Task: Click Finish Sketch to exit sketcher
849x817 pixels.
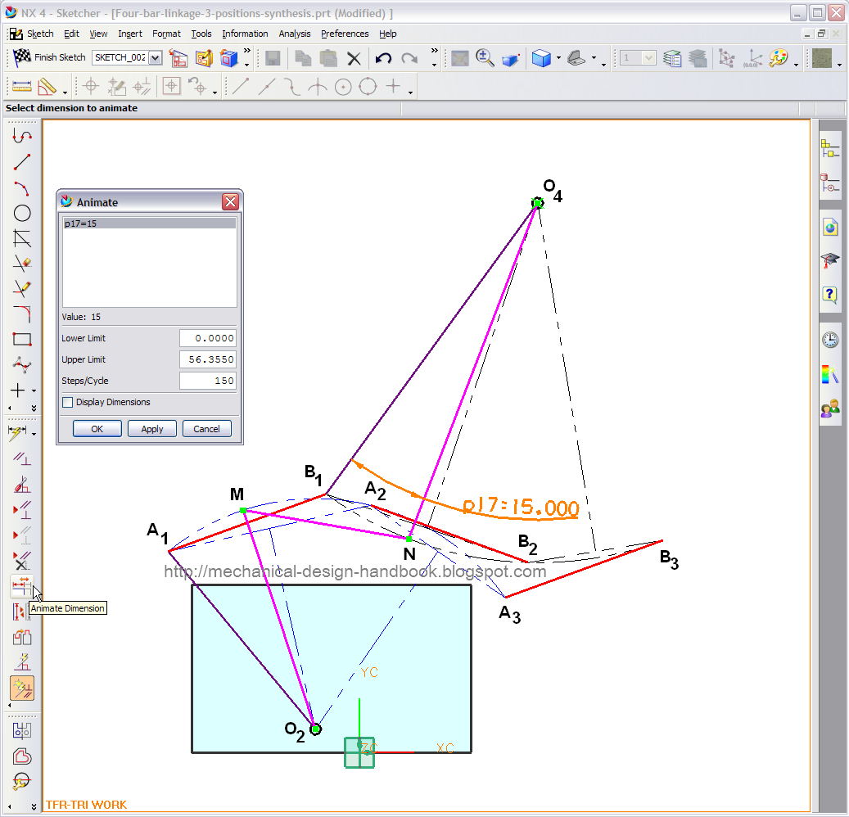Action: tap(58, 57)
